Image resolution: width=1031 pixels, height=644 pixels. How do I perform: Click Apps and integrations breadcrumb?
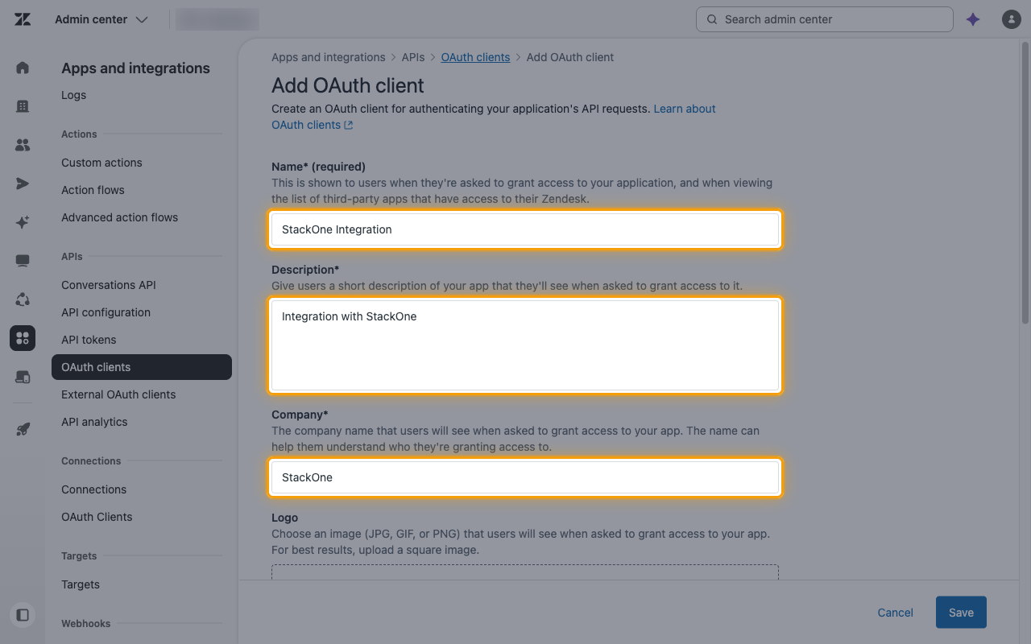tap(329, 57)
